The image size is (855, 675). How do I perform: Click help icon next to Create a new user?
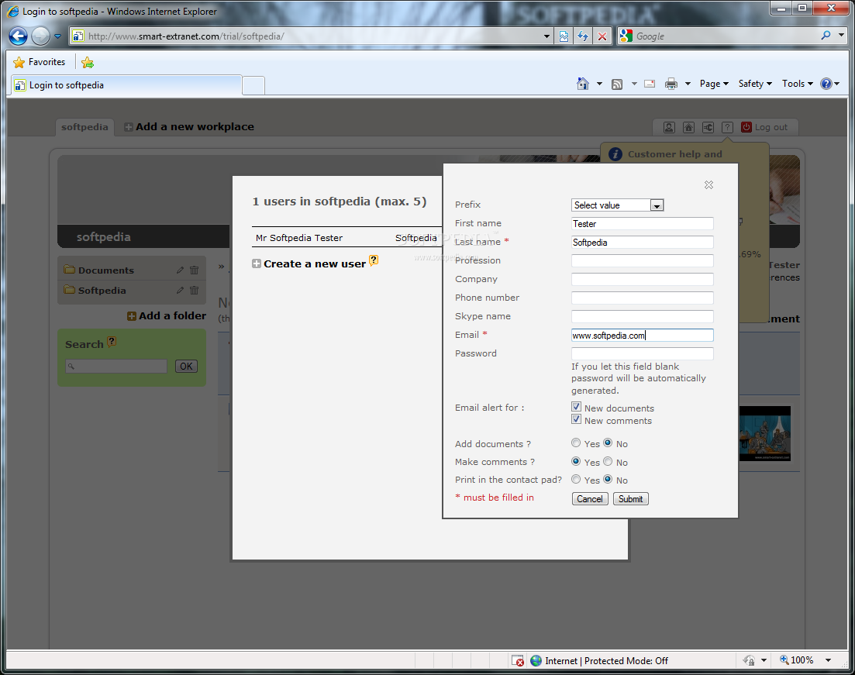pos(374,260)
